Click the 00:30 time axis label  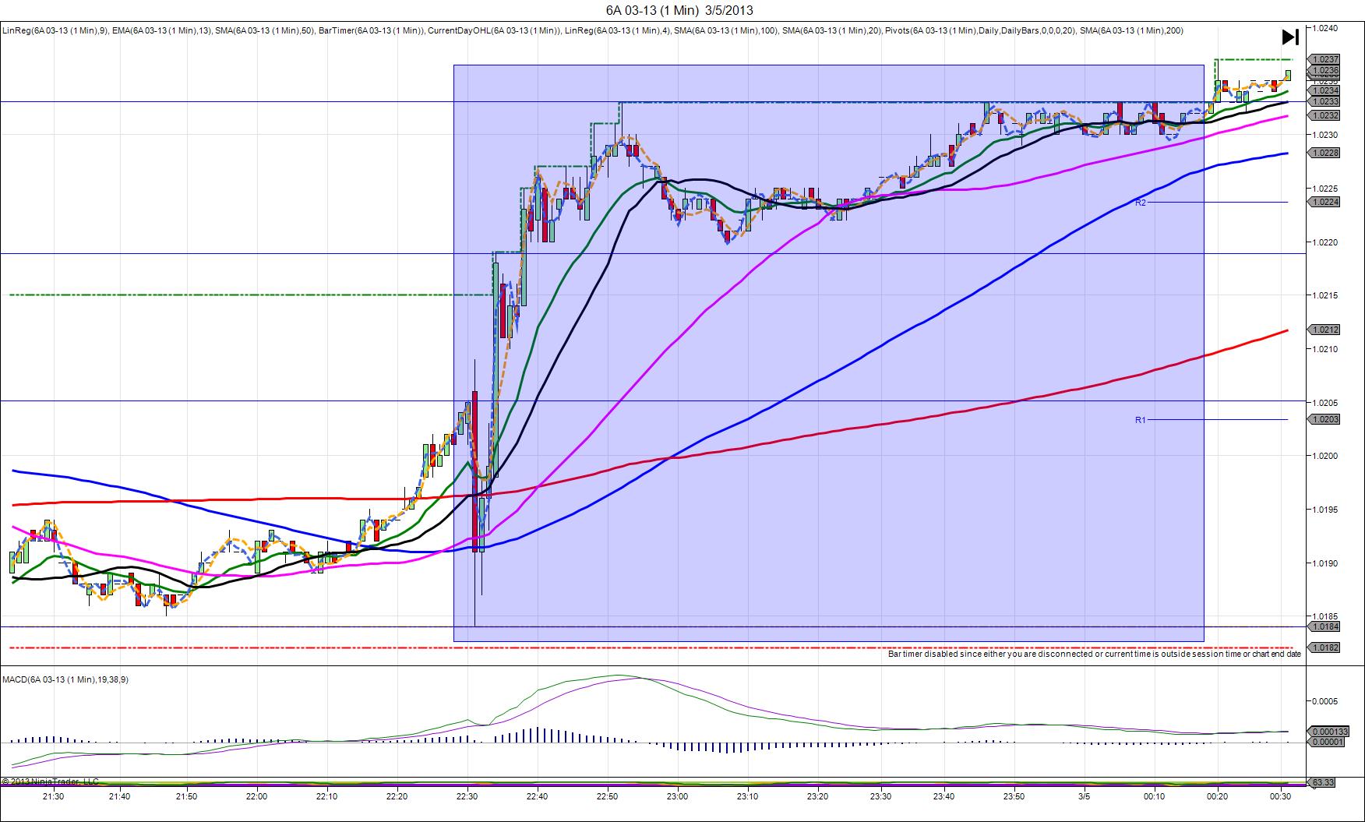(x=1280, y=796)
